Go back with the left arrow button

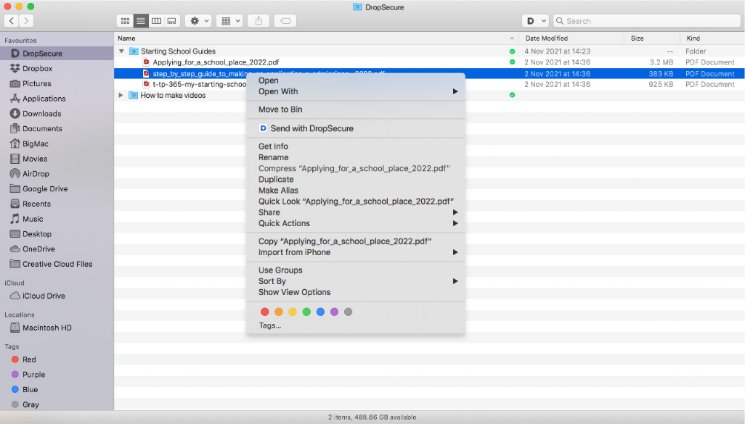pos(12,21)
